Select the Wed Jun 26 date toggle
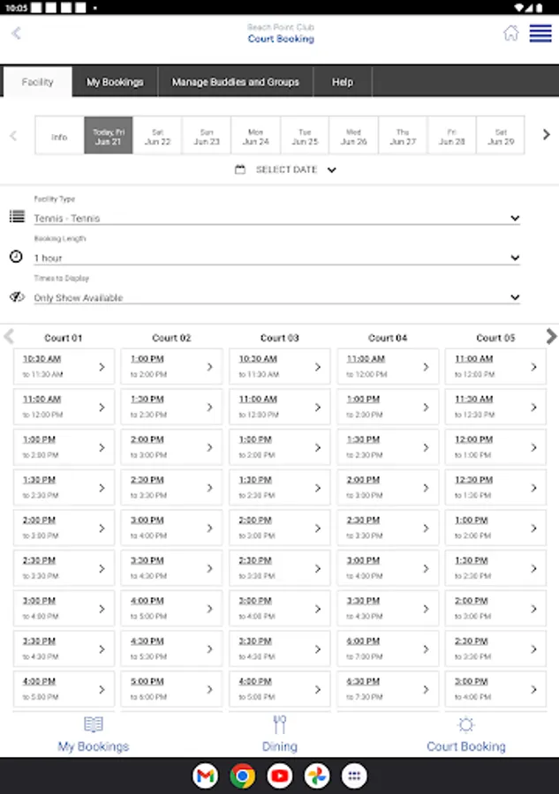 (x=353, y=135)
